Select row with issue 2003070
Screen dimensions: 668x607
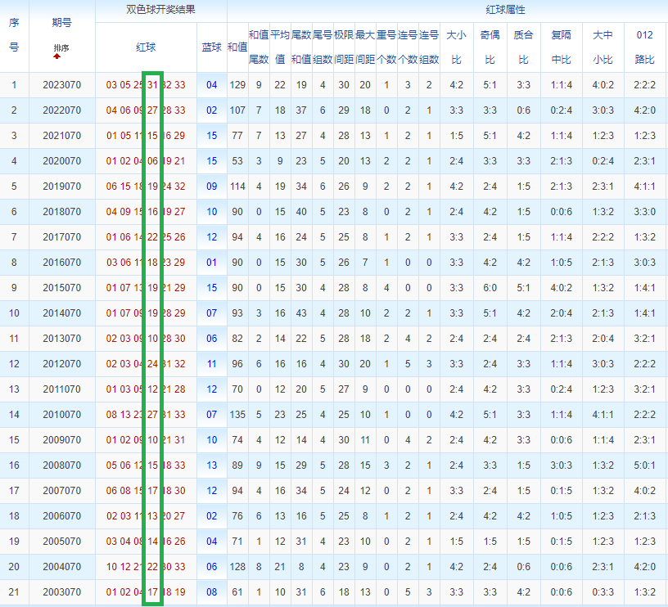click(x=334, y=592)
